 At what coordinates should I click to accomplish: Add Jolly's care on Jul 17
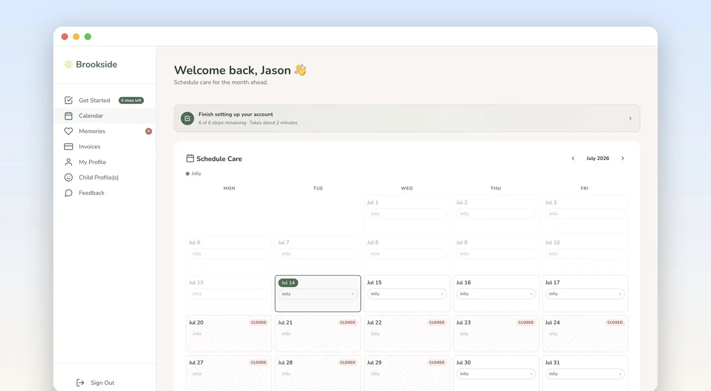point(620,294)
